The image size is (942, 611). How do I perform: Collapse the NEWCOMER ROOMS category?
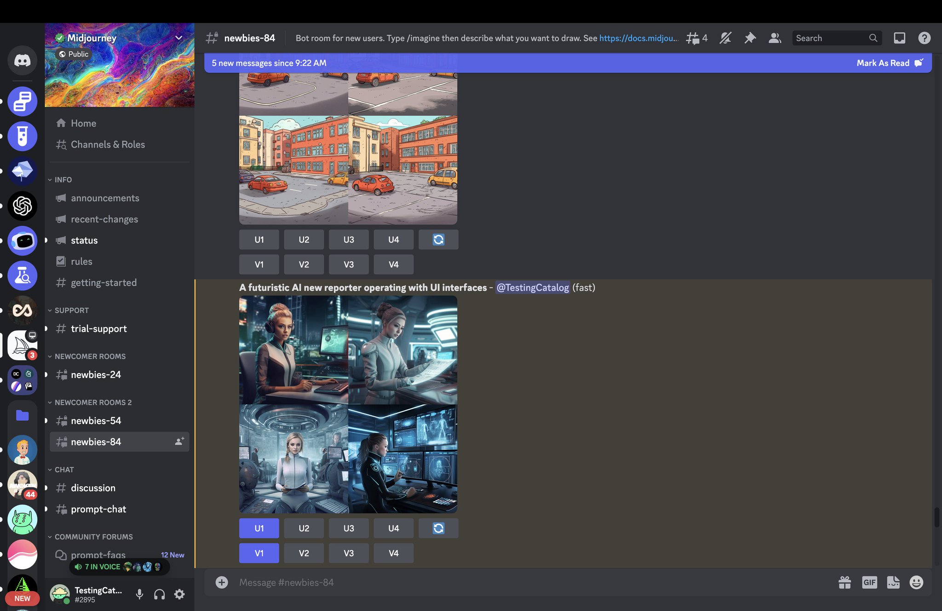pos(86,356)
